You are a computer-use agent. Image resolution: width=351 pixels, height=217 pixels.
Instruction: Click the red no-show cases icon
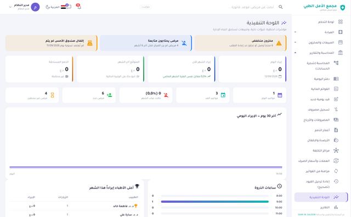166,95
